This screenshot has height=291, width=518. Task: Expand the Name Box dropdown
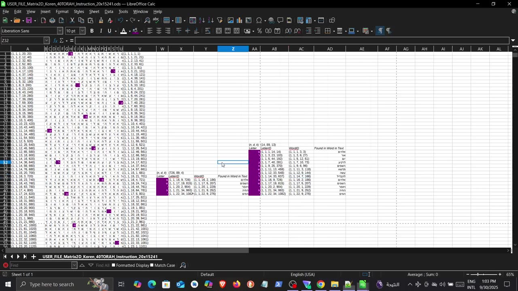coord(47,40)
